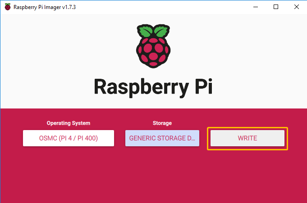
Task: Open the OSMC (PI 4 / PI 400) operating system chooser
Action: coord(69,138)
